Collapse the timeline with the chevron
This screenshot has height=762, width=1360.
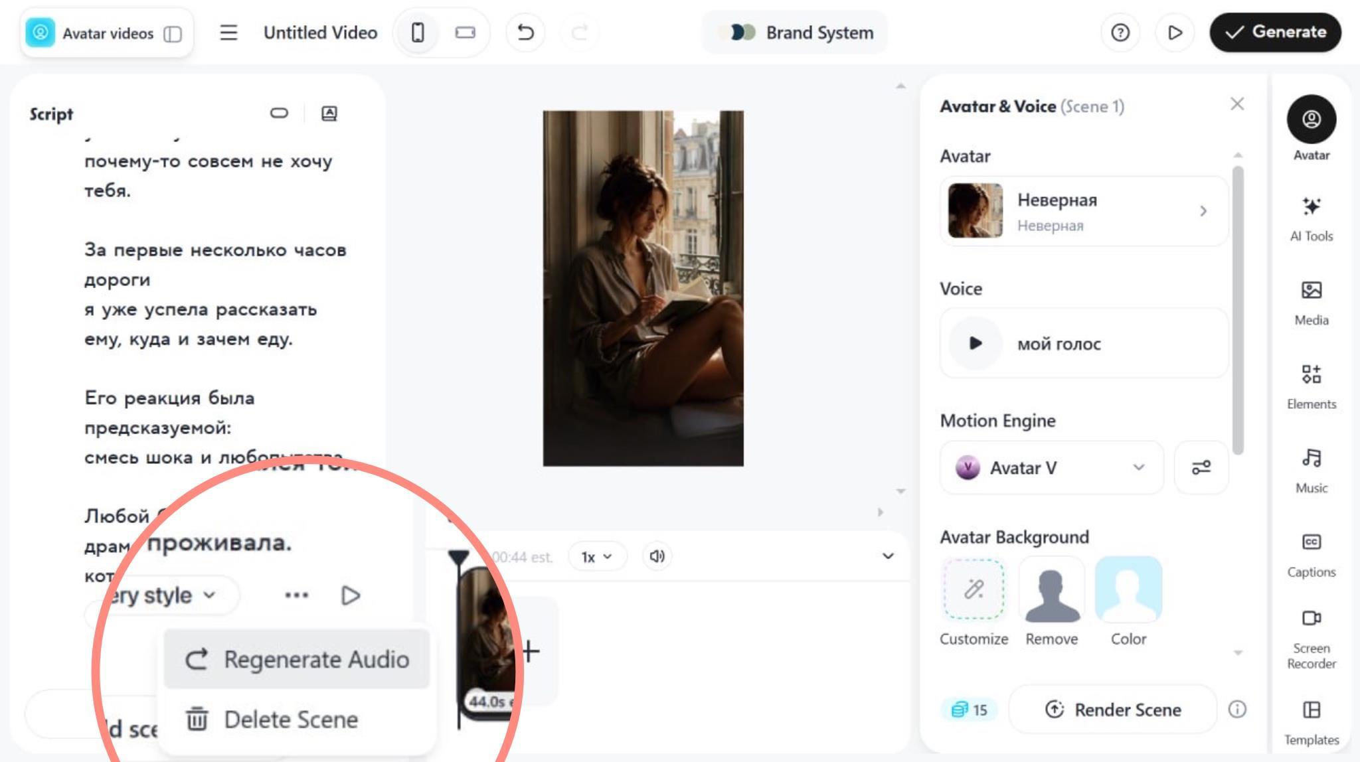(888, 556)
